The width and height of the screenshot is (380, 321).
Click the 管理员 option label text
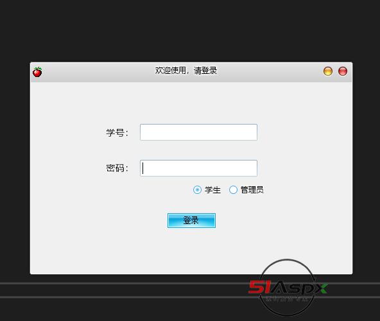tap(252, 189)
